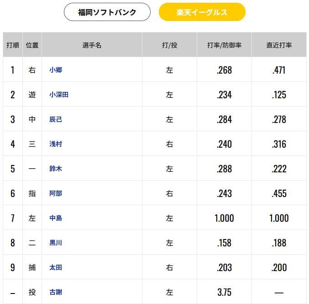Switch to the 福岡ソフトバンク team tab

(x=107, y=12)
